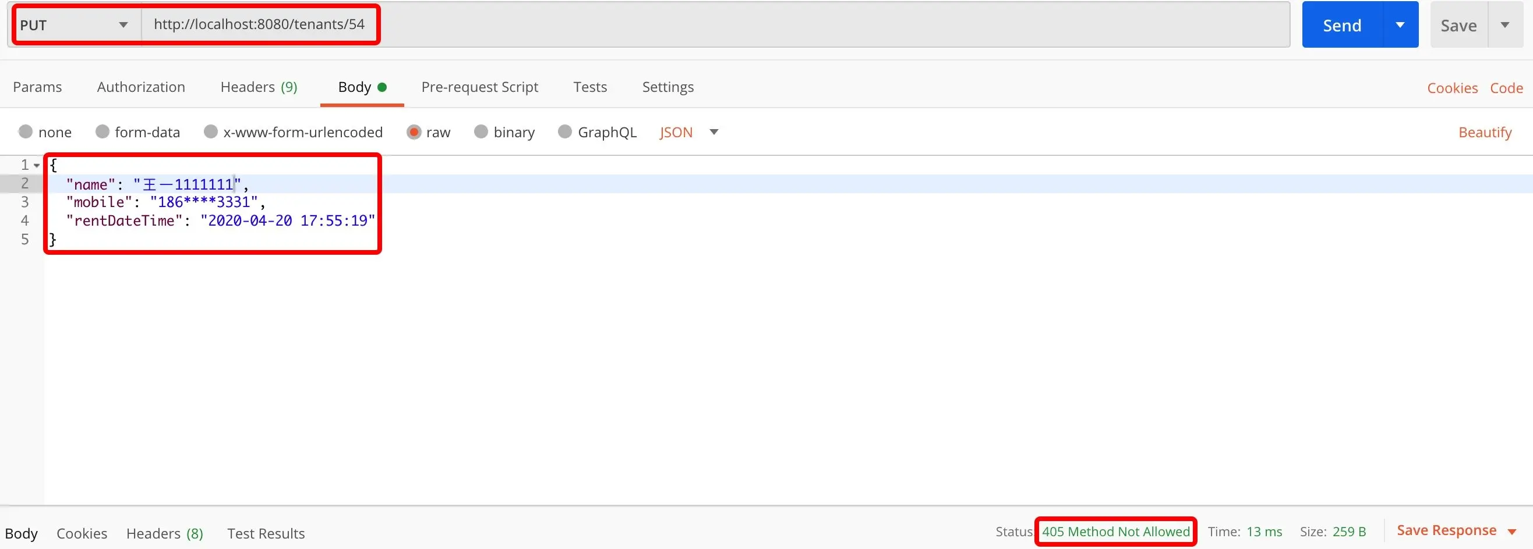The image size is (1533, 549).
Task: Open the Cookies link
Action: 1452,88
